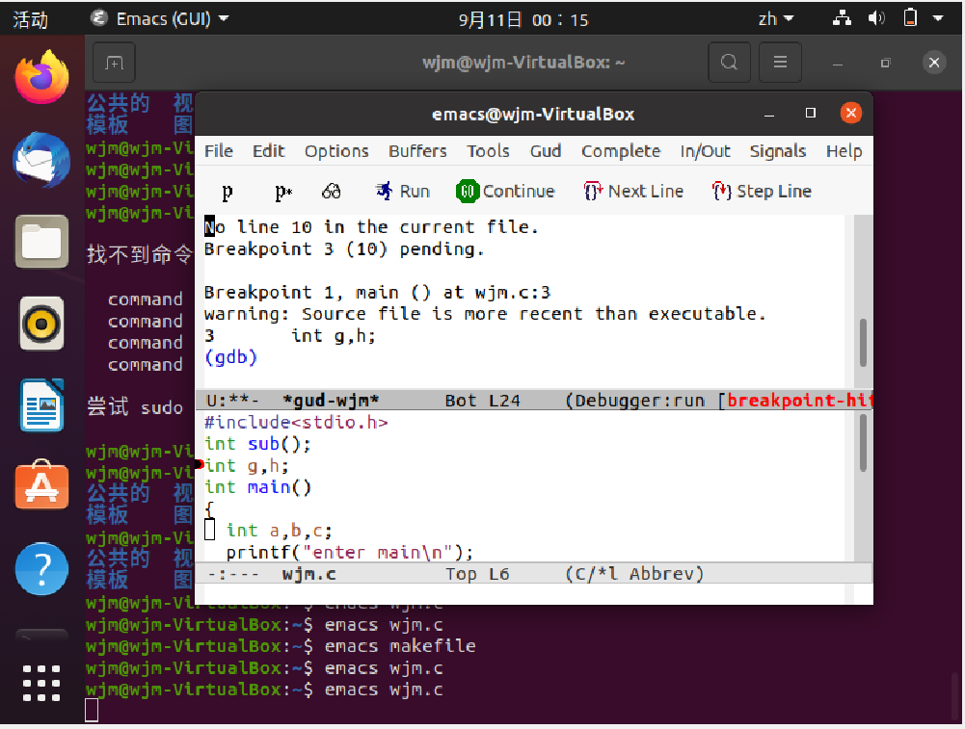
Task: Click the wjm.c buffer name in mode line
Action: (x=308, y=574)
